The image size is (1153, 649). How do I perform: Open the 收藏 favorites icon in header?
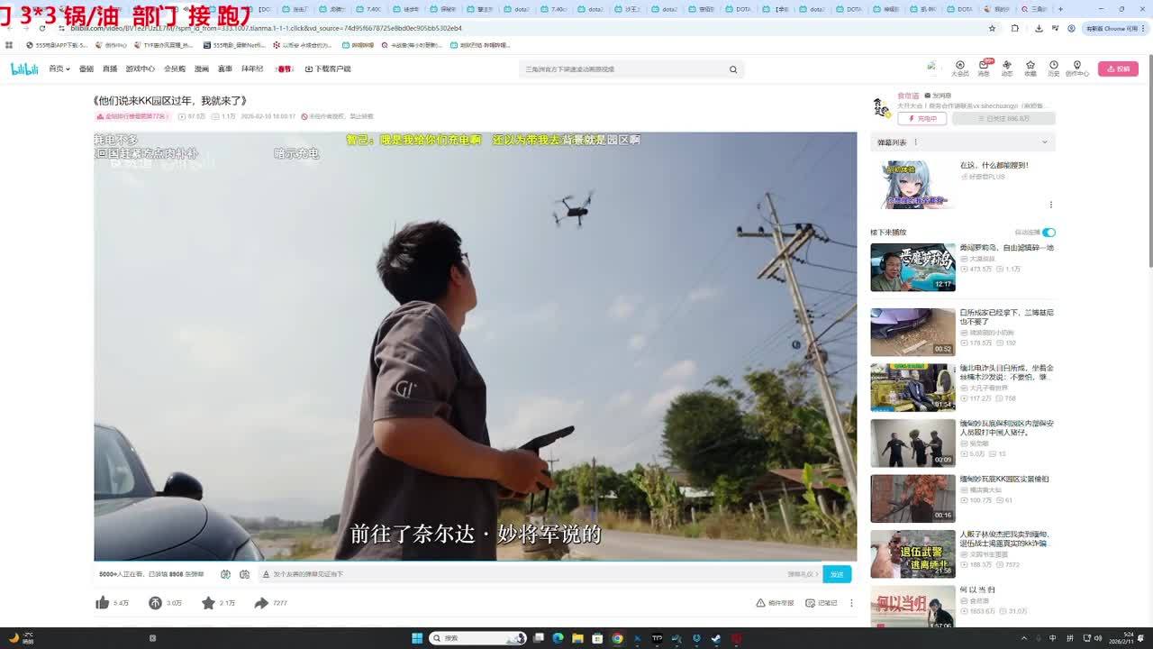pos(1030,68)
